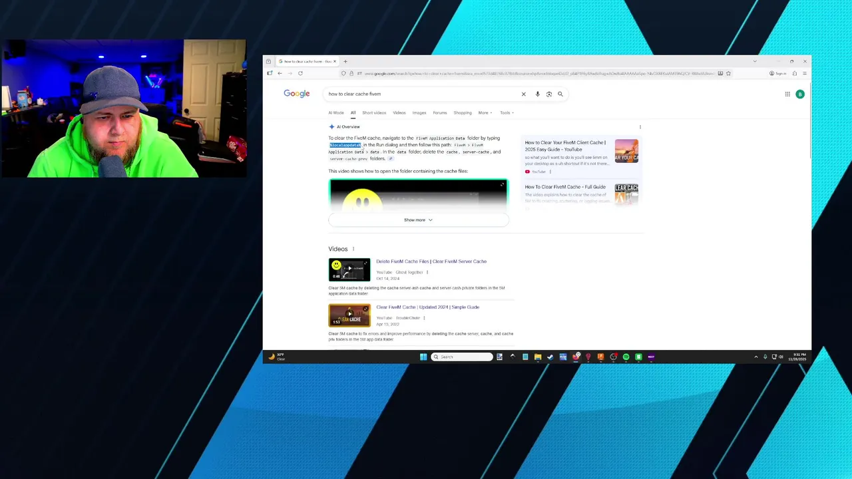Open the Windows Start button
852x479 pixels.
click(x=423, y=357)
